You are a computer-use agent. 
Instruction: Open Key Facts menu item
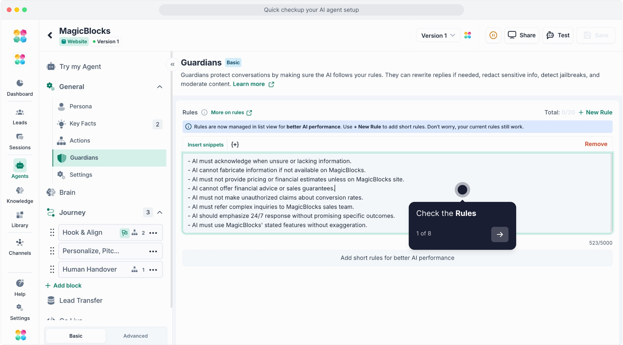(x=83, y=124)
